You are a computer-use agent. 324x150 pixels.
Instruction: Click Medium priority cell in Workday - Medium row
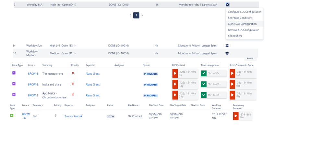[54, 53]
